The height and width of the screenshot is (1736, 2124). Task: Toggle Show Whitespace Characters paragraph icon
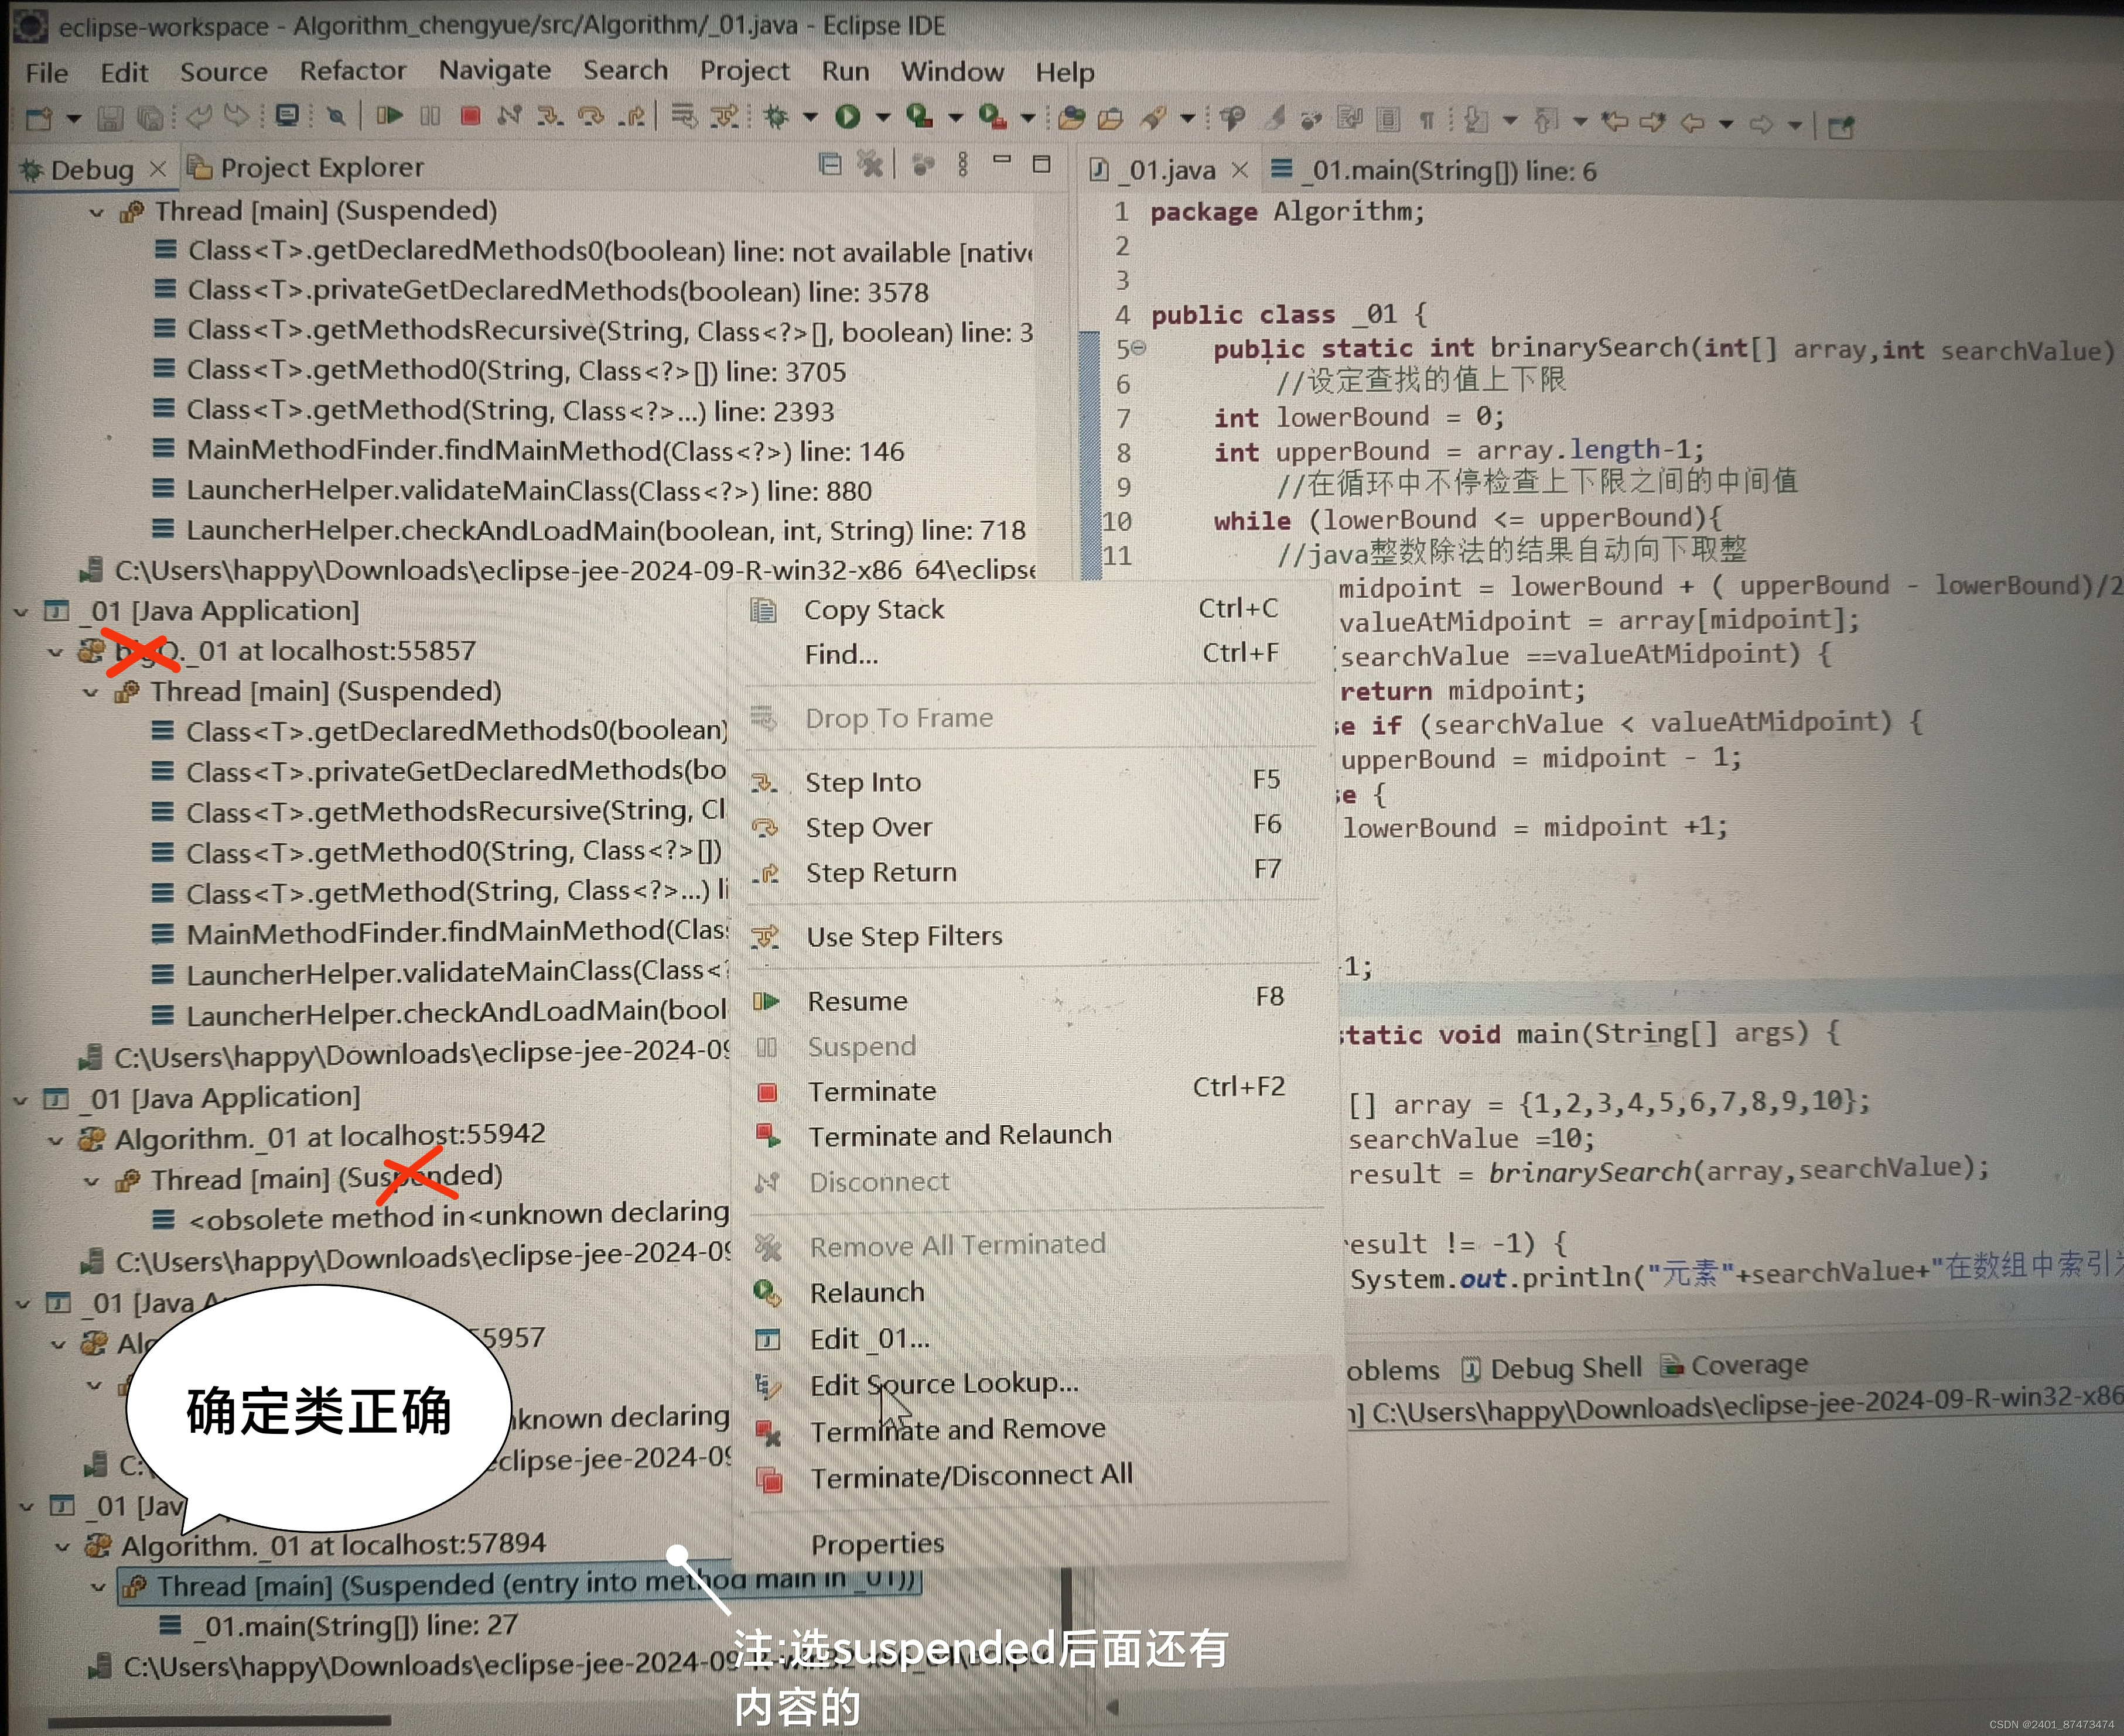(1427, 121)
